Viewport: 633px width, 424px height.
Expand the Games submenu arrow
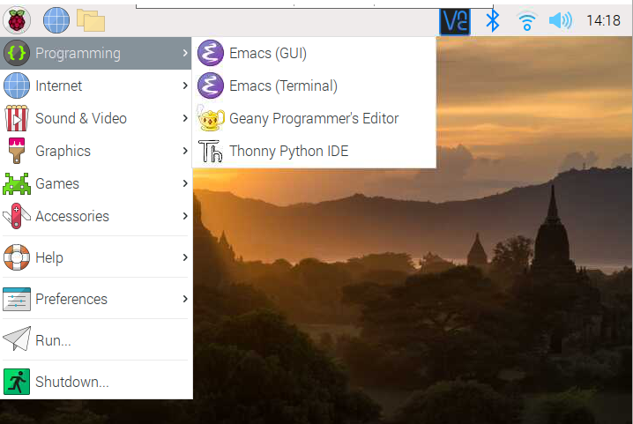point(185,183)
